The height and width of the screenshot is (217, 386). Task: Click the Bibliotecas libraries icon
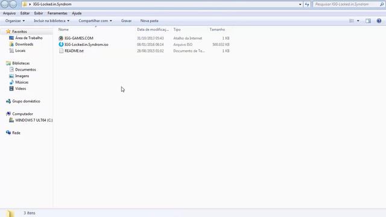[8, 63]
